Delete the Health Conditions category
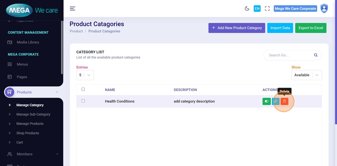Image resolution: width=337 pixels, height=166 pixels. click(x=284, y=101)
